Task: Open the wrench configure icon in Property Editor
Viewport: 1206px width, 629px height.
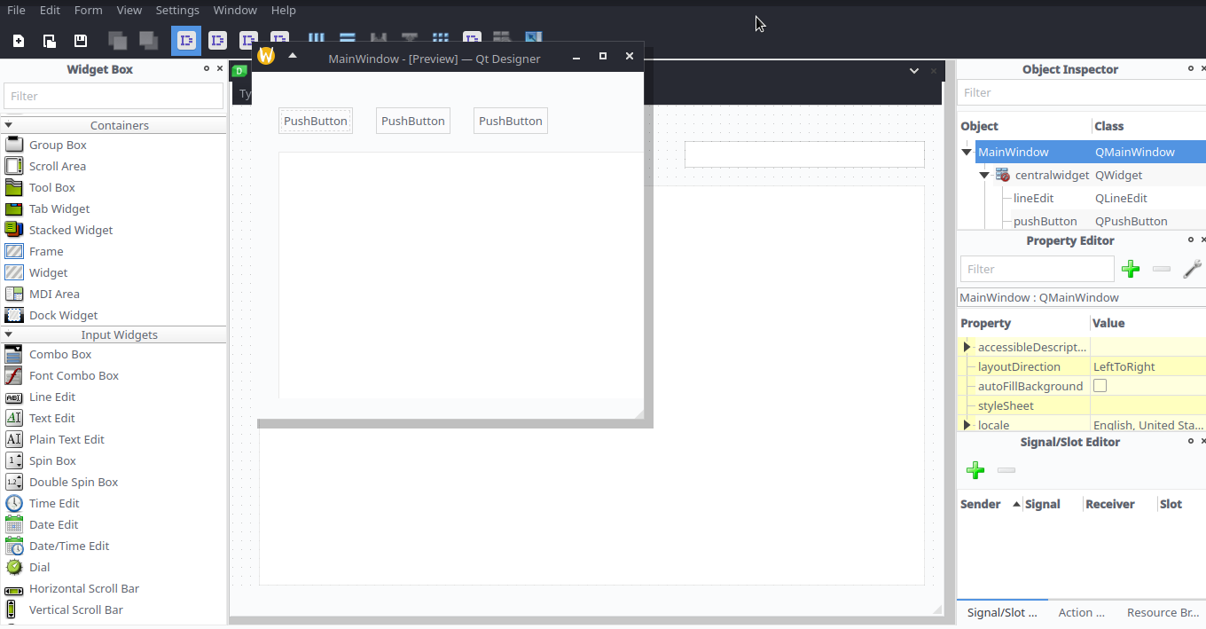Action: 1193,269
